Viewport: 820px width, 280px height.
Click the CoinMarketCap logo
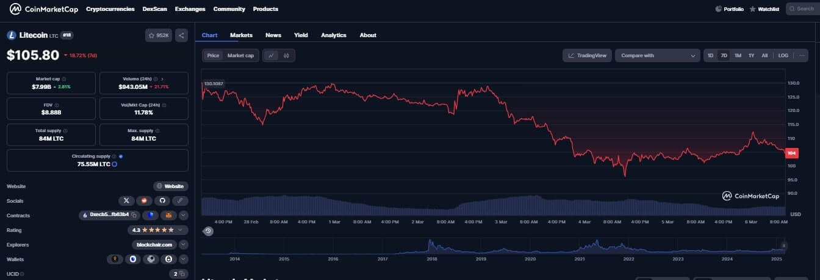click(43, 9)
